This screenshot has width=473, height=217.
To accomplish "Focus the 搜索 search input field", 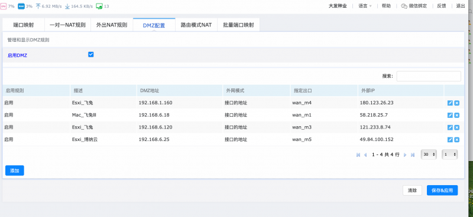I will (429, 76).
